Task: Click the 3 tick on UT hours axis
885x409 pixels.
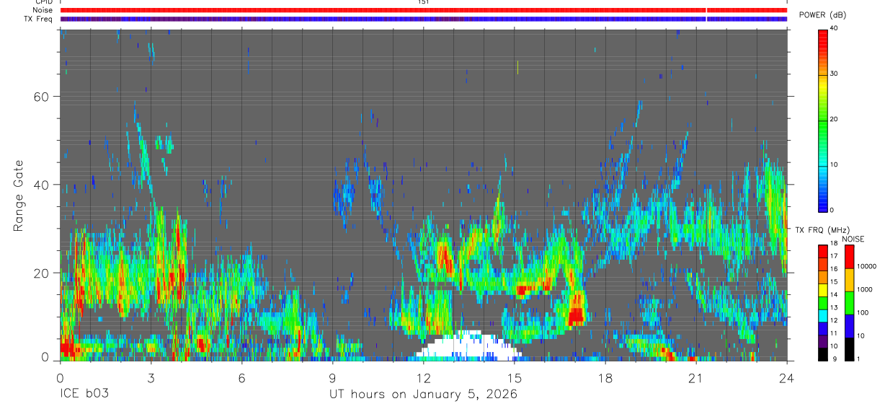Action: coord(151,378)
